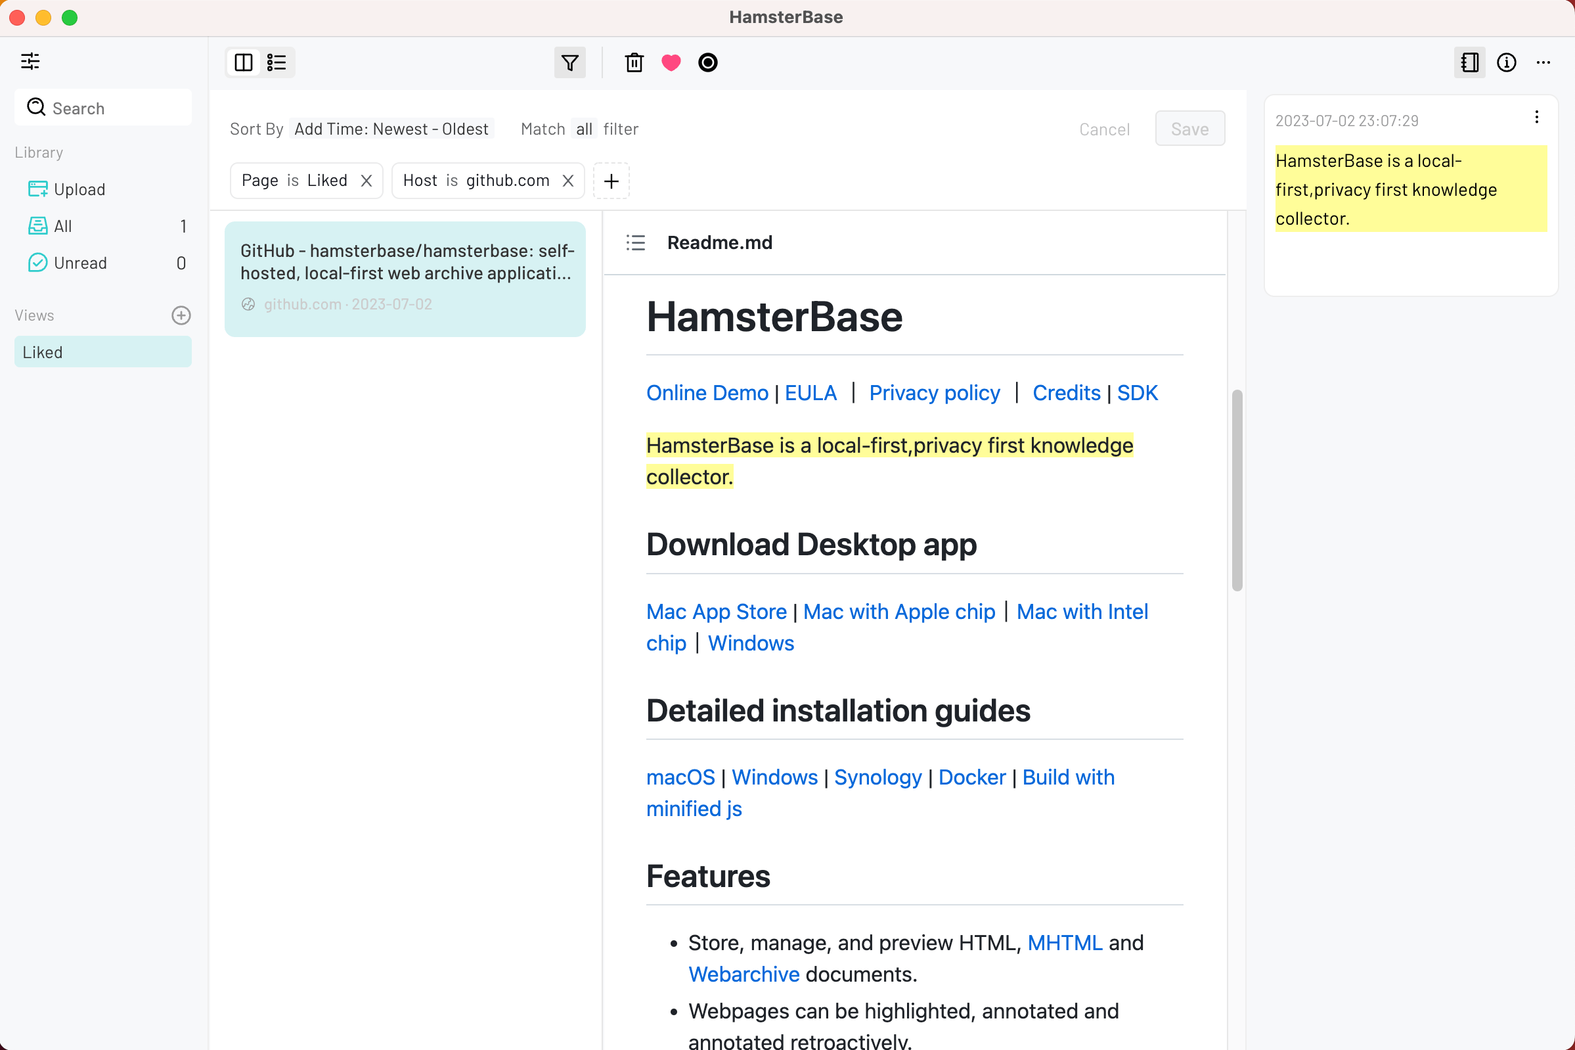The image size is (1575, 1050).
Task: Toggle the filter funnel icon
Action: 569,62
